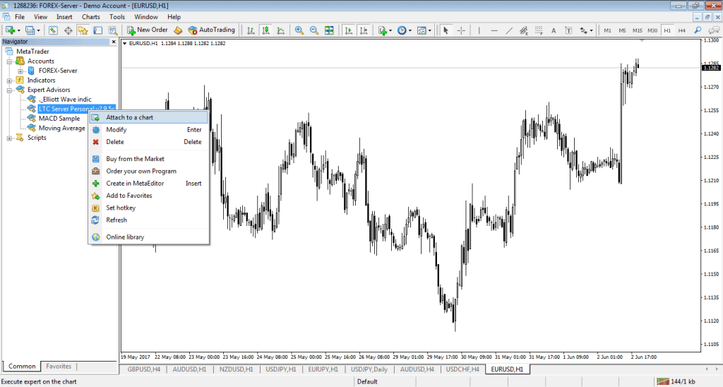Image resolution: width=723 pixels, height=387 pixels.
Task: Toggle Navigator panel star-folder icon
Action: pyautogui.click(x=83, y=30)
